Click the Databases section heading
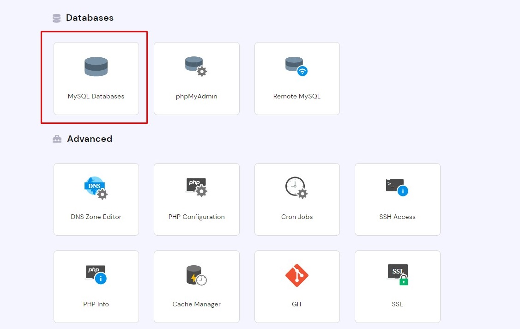 (90, 18)
